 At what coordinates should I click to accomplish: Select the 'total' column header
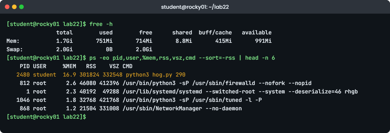[x=64, y=33]
